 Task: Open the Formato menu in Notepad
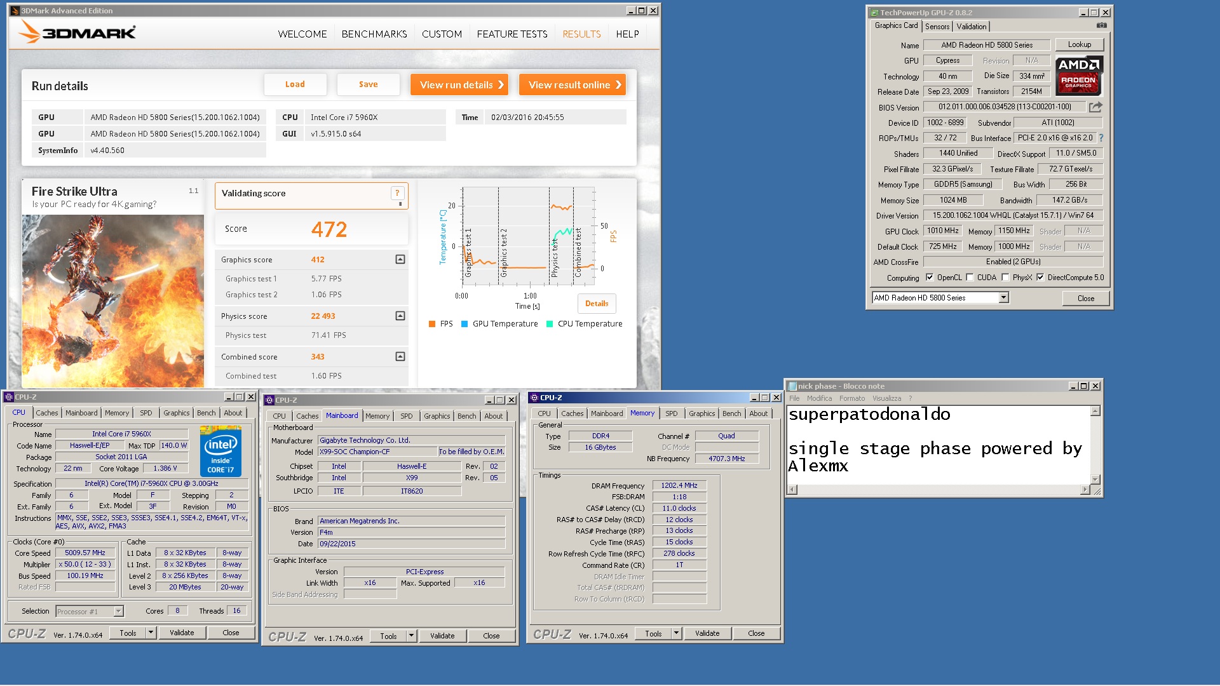pos(852,398)
